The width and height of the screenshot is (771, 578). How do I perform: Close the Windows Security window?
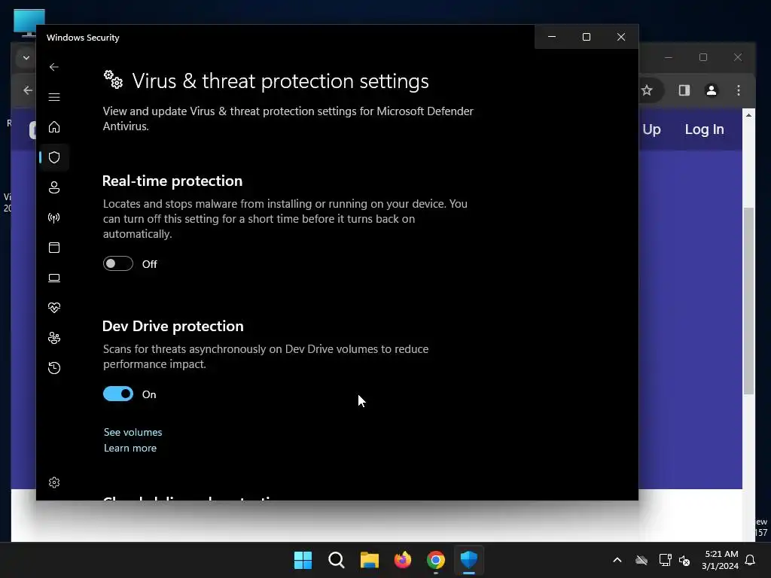pos(621,37)
